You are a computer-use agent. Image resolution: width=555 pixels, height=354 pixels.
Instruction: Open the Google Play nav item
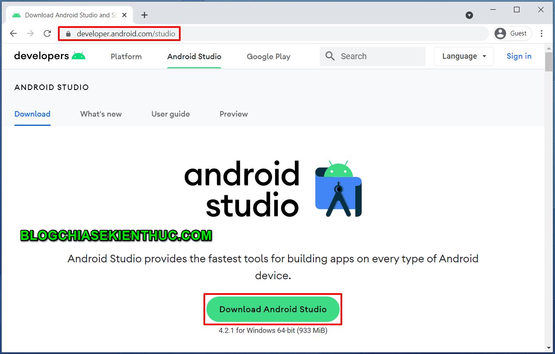[269, 57]
